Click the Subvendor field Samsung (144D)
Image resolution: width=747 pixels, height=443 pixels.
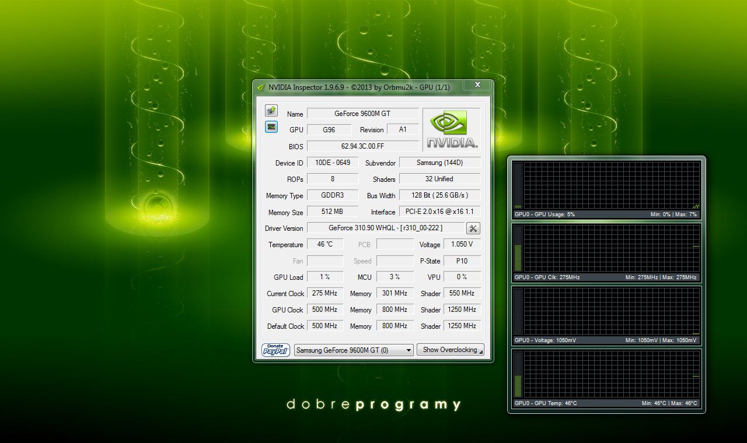440,163
